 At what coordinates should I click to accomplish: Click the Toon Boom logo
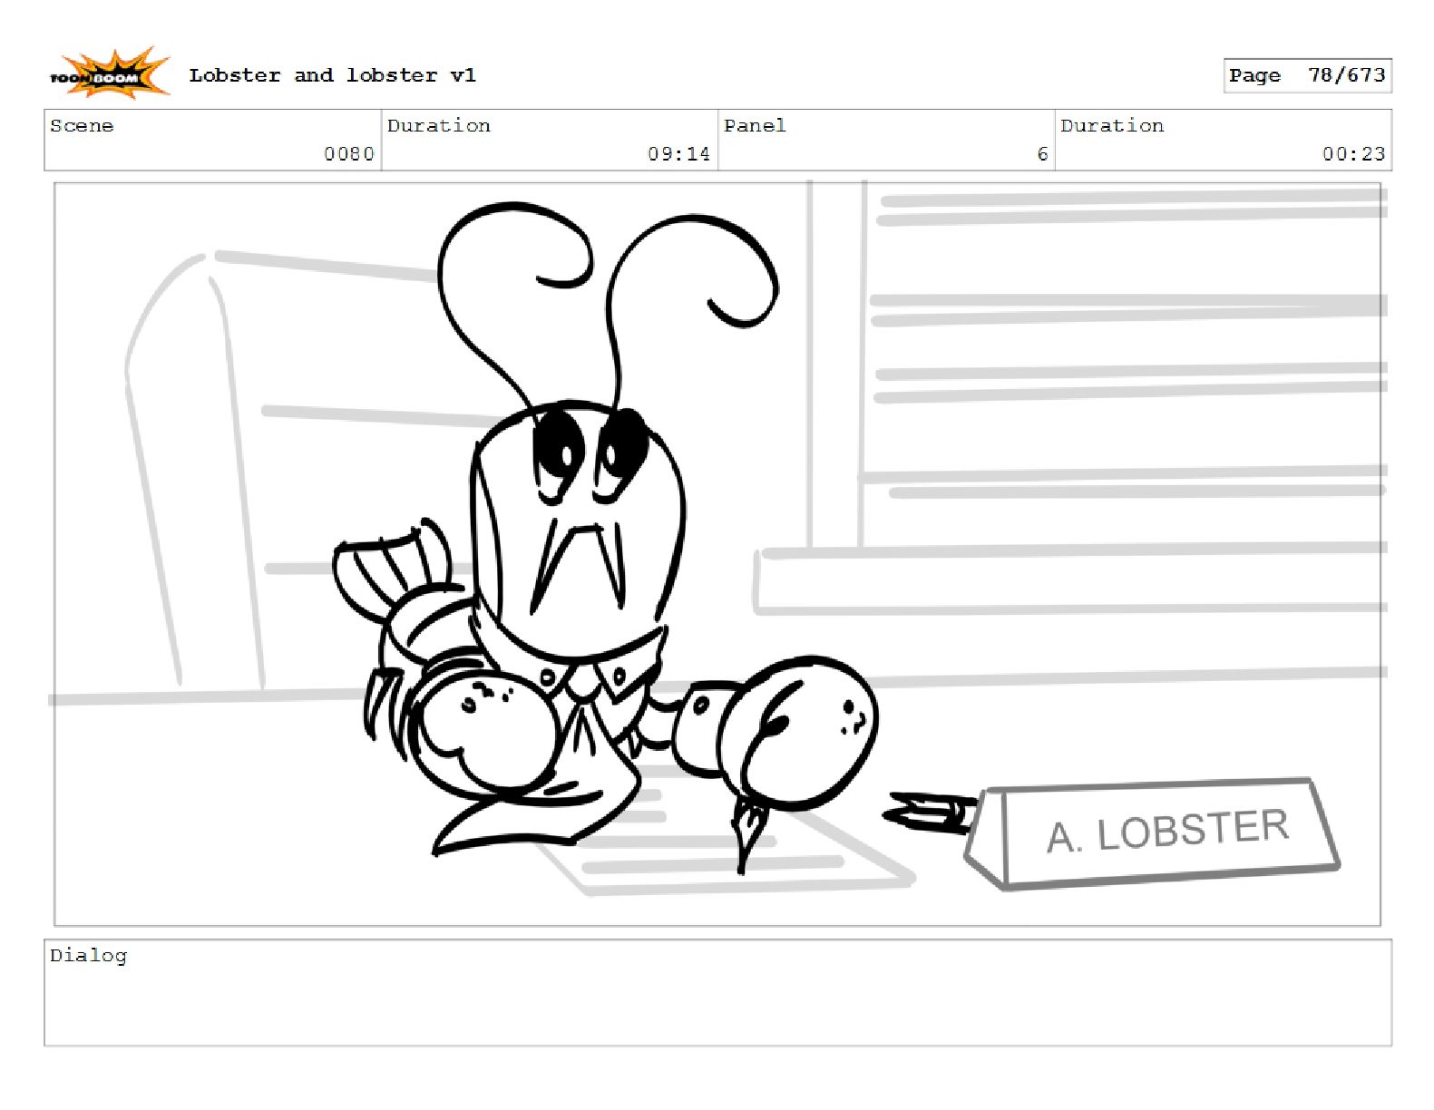click(109, 74)
